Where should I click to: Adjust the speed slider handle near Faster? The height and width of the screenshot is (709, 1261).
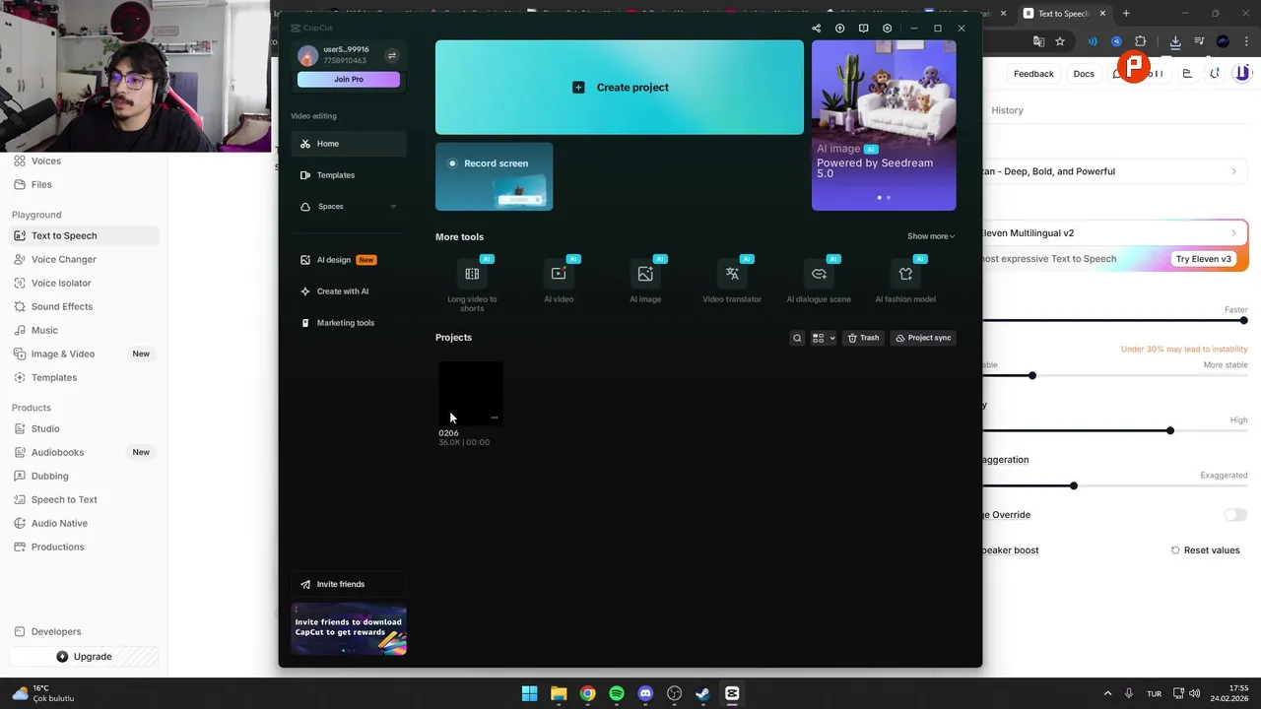pyautogui.click(x=1243, y=320)
